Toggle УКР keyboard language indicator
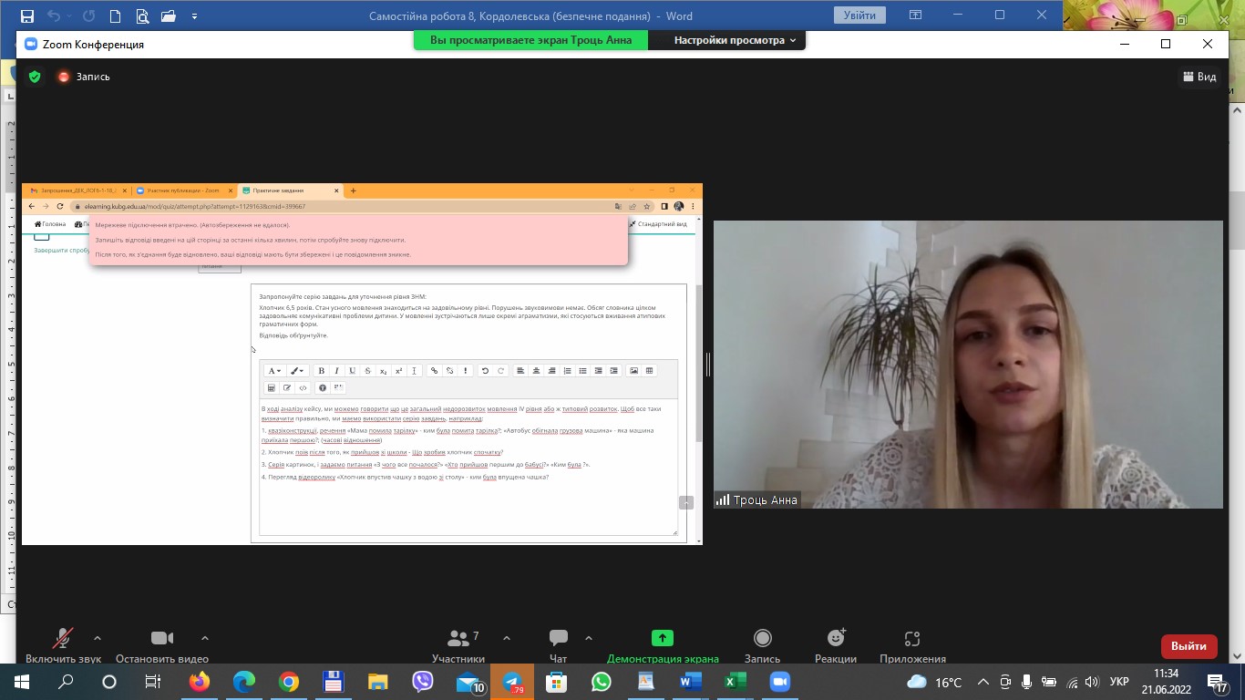Screen dimensions: 1245x700 (1119, 682)
